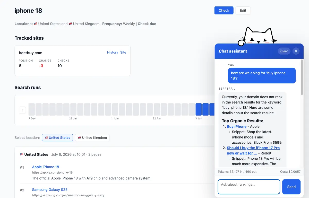
Task: Click the 'Tokens: 36,127 in / 460 out' text
Action: 237,171
